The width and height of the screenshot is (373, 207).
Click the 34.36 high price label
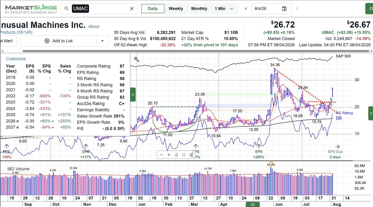click(275, 65)
